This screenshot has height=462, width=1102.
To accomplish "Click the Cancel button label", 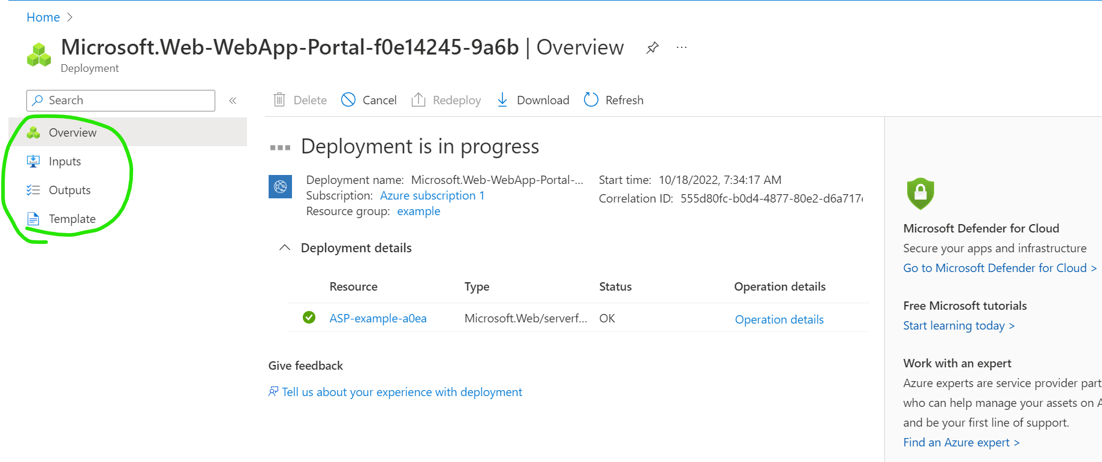I will tap(380, 100).
